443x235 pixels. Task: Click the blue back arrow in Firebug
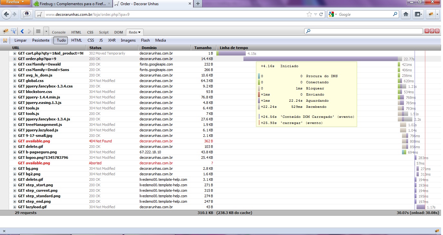(22, 31)
